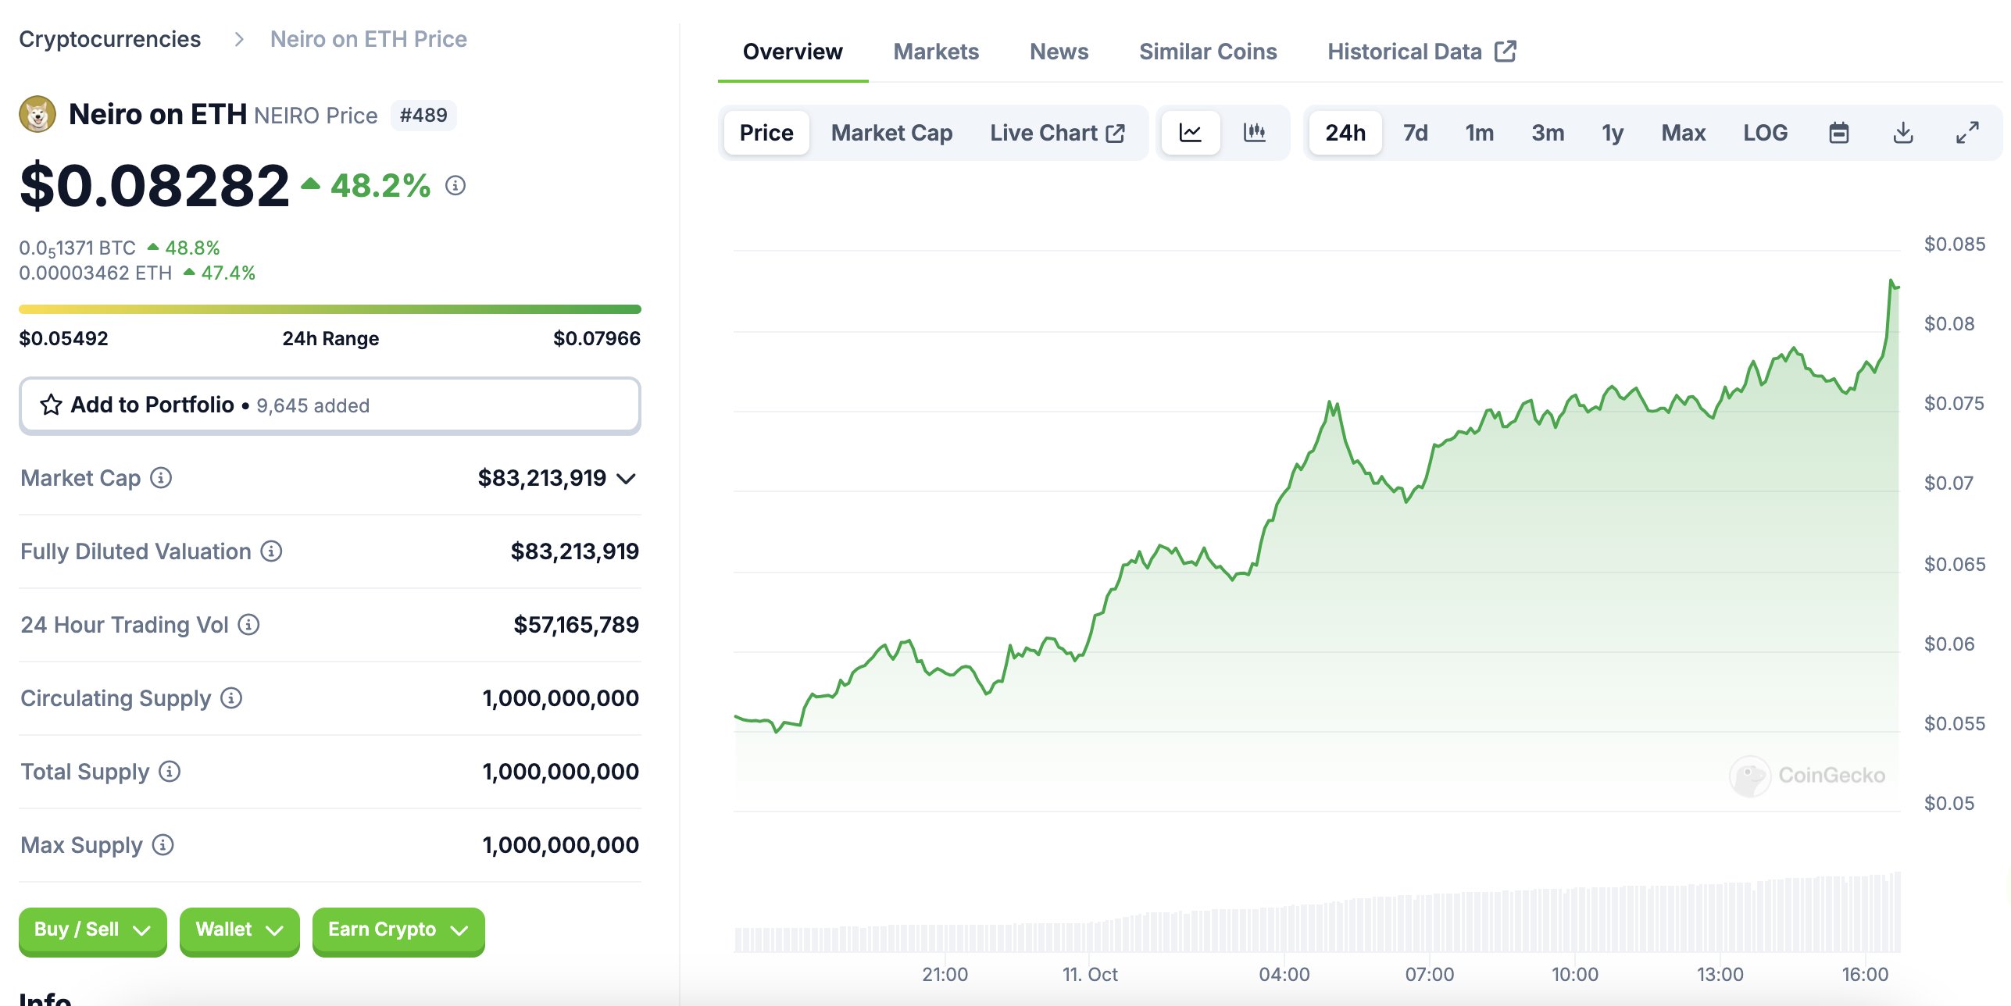
Task: Show 24 Hour Trading Vol info icon
Action: pyautogui.click(x=248, y=625)
